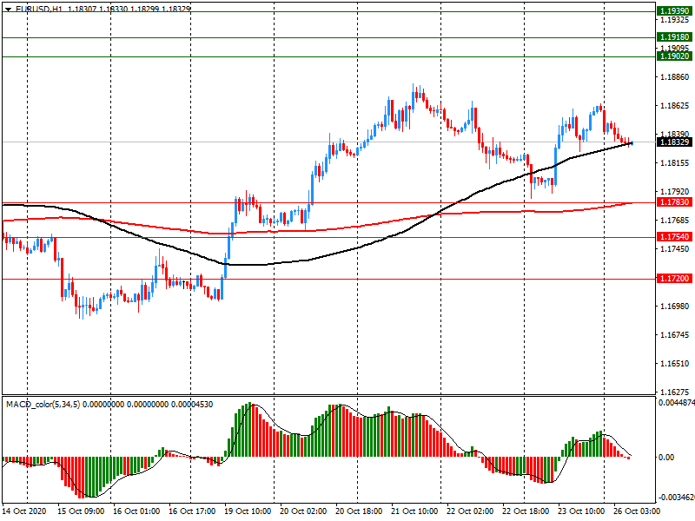Click the MACD 0.00 scale value
This screenshot has width=695, height=521.
(669, 458)
